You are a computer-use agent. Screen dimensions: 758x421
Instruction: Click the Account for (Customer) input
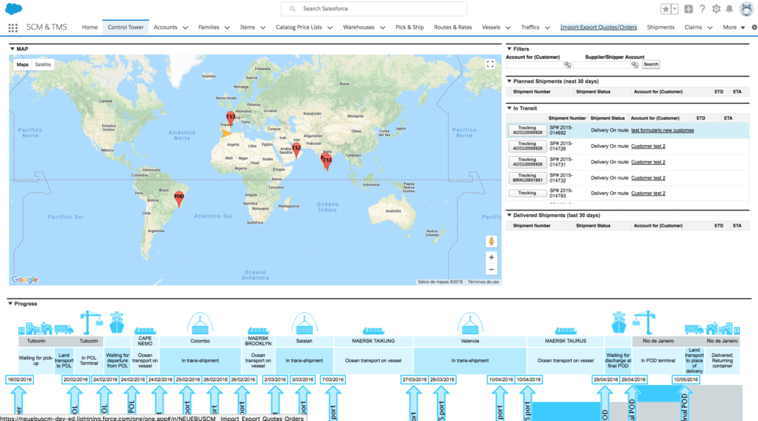tap(534, 65)
